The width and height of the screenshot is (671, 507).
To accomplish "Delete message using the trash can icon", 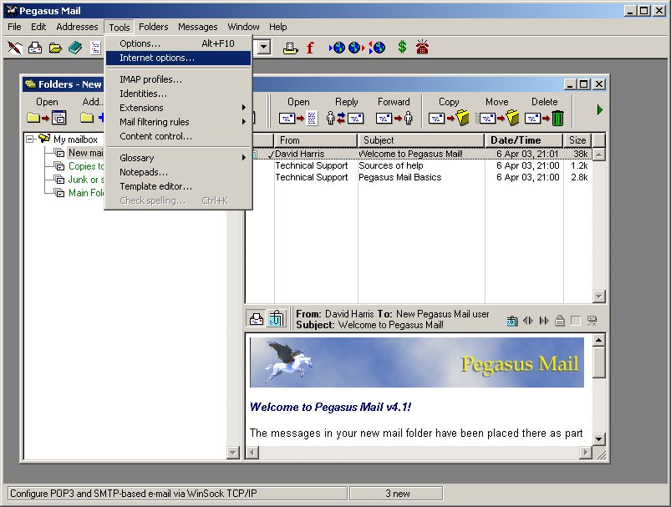I will 557,118.
